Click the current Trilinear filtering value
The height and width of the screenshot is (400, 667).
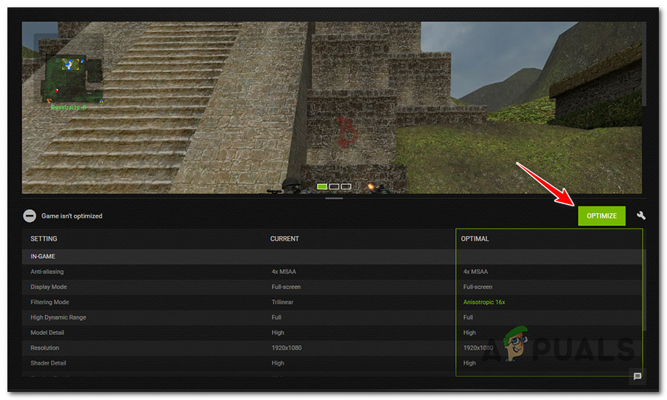tap(283, 302)
